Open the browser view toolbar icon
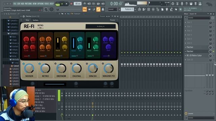This screenshot has height=121, width=216. (158, 9)
